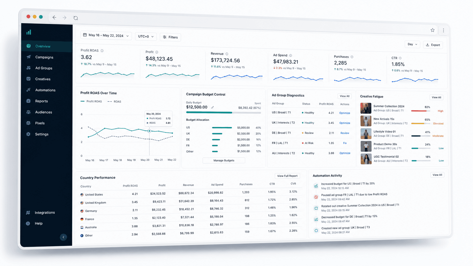Screen dimensions: 473x266
Task: Click the Daily Budget spent progress bar
Action: click(223, 113)
